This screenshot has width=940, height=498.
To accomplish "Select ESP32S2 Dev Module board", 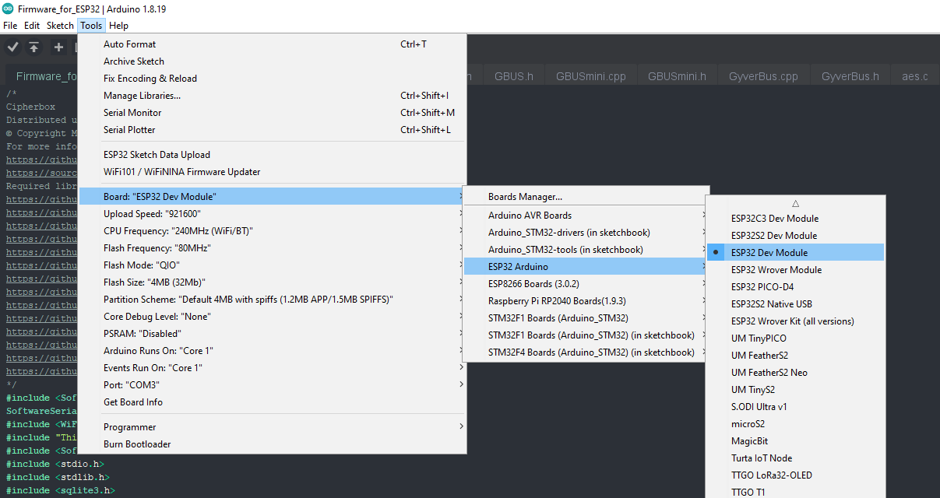I will pyautogui.click(x=795, y=236).
